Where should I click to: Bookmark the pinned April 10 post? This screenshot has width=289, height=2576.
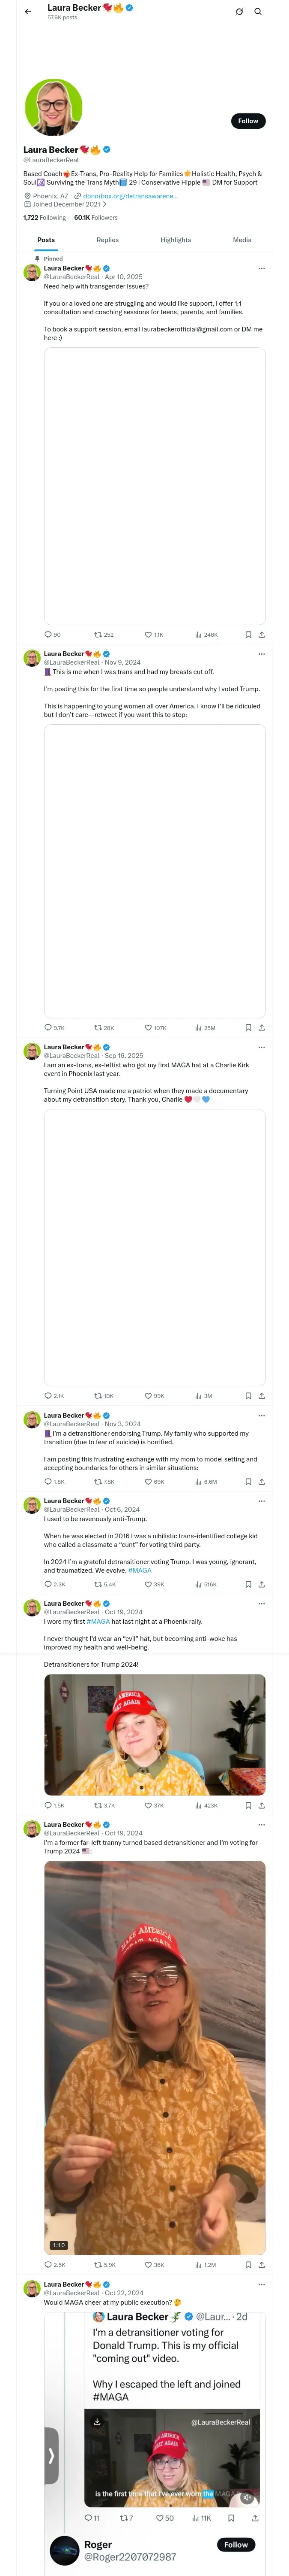click(x=248, y=635)
